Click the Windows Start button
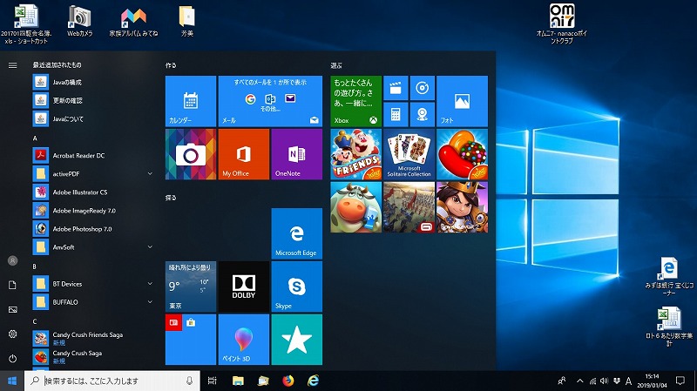 [x=12, y=381]
